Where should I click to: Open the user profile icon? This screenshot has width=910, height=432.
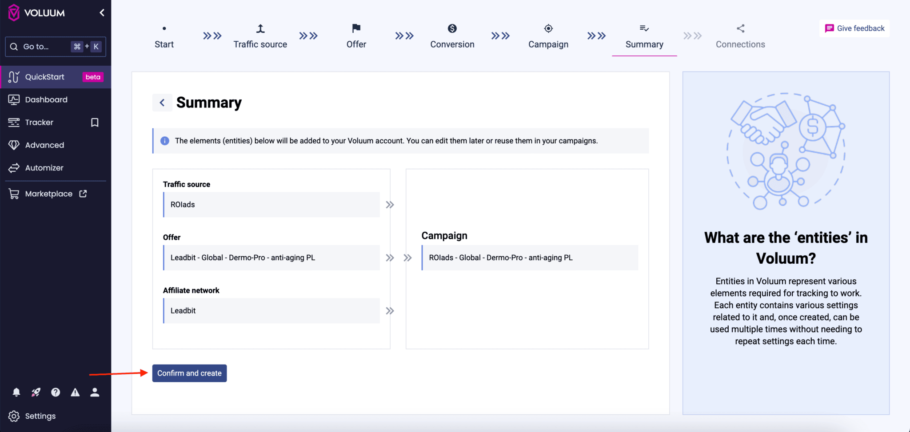pyautogui.click(x=95, y=392)
